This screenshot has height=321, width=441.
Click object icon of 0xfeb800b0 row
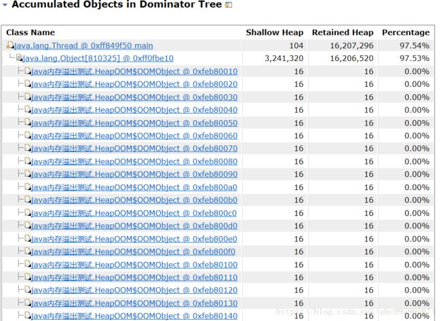(28, 200)
